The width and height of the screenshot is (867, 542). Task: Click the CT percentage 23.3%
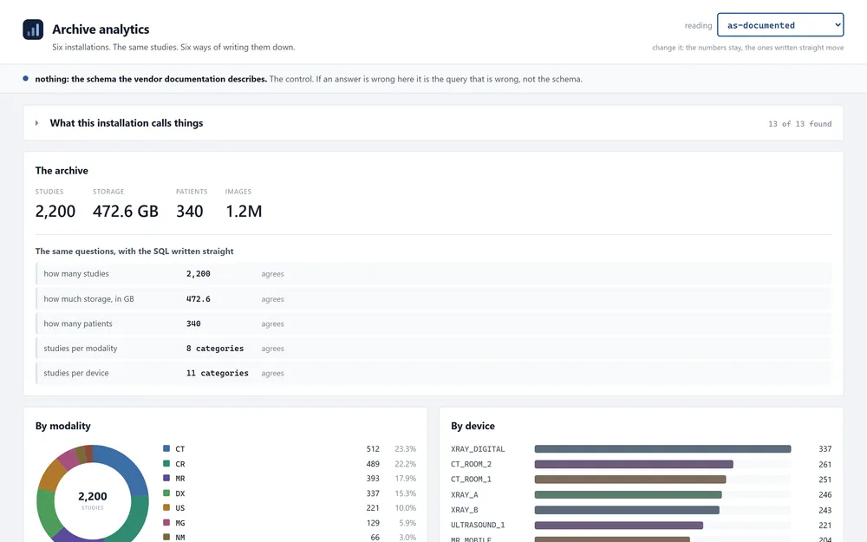pos(405,449)
